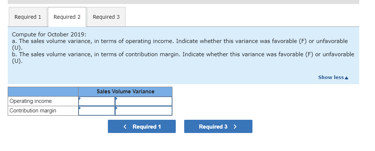Open the Operating income F/U selector cell

click(143, 101)
